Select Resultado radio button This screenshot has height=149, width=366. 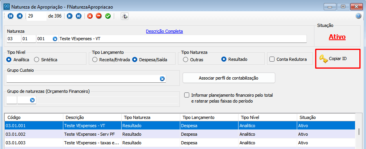224,59
